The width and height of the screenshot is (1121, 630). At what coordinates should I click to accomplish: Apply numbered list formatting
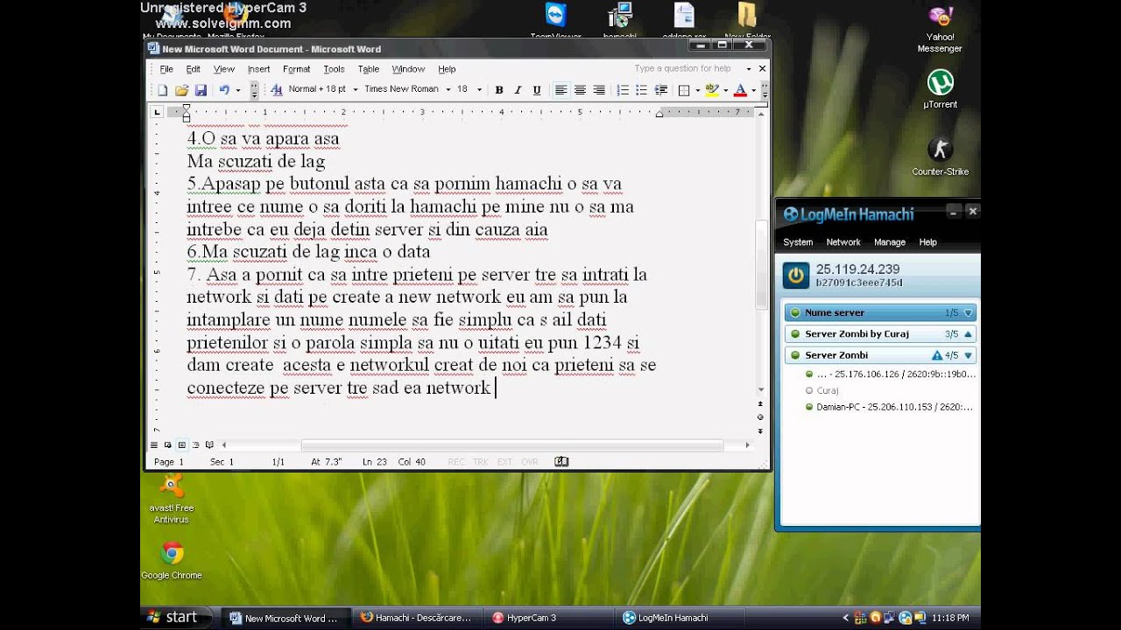(x=623, y=90)
